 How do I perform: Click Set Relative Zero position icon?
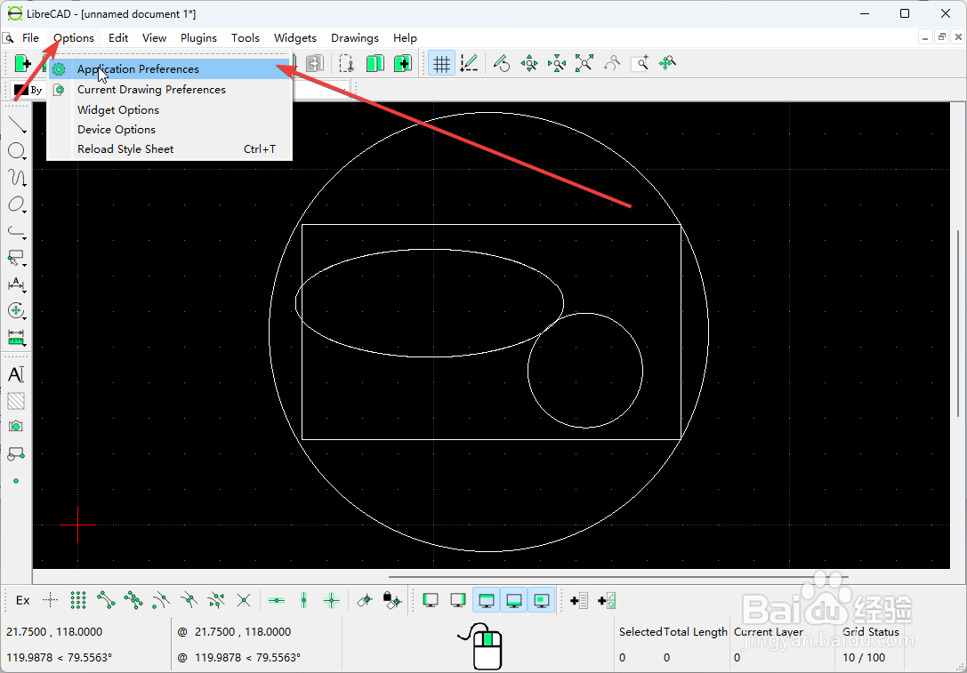[365, 600]
